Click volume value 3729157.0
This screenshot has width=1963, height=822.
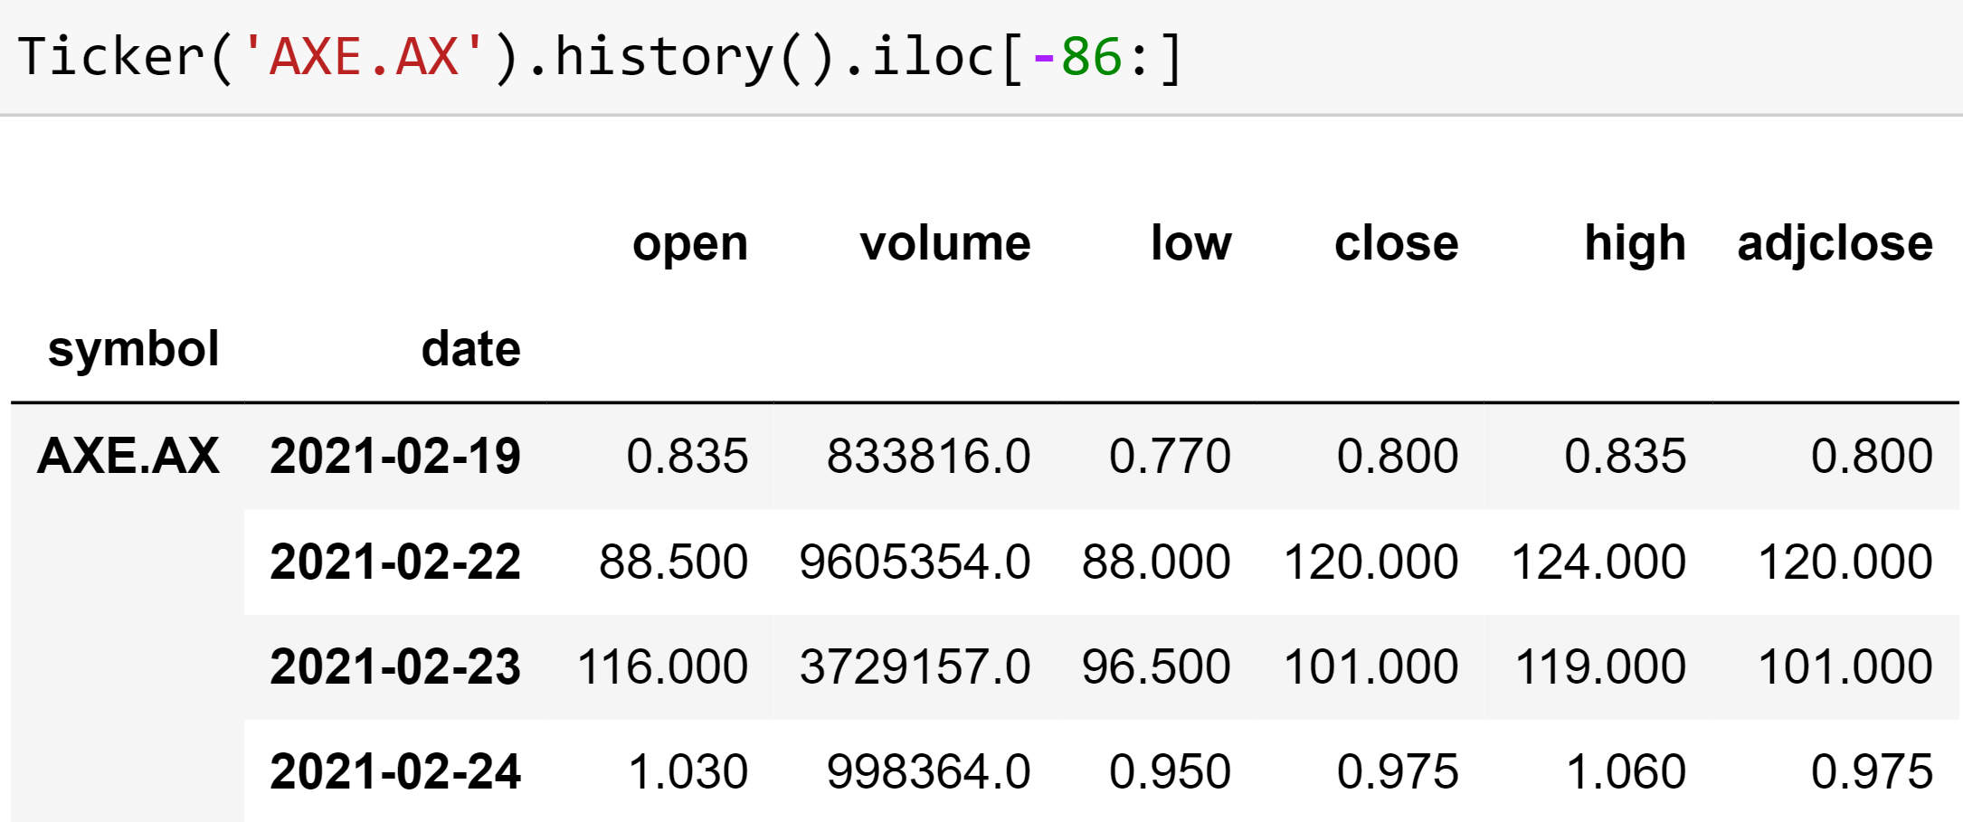915,667
